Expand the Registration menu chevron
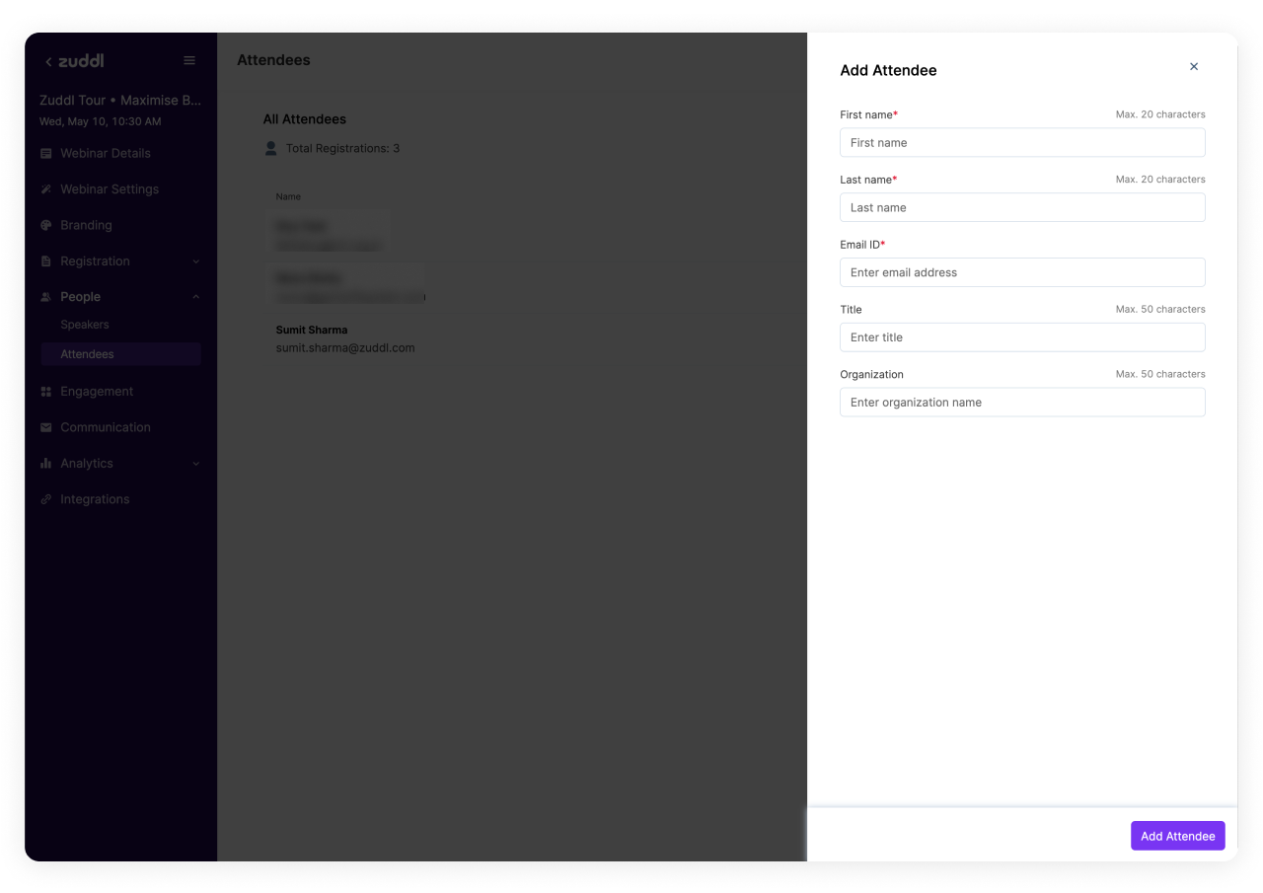This screenshot has height=893, width=1263. pyautogui.click(x=195, y=261)
